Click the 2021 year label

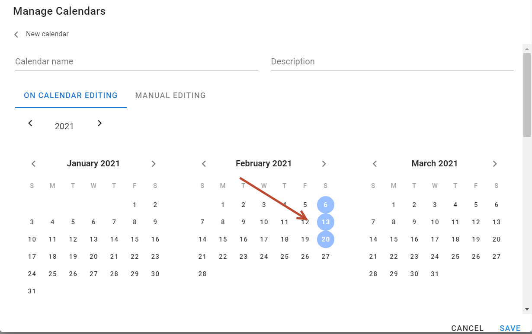(64, 127)
